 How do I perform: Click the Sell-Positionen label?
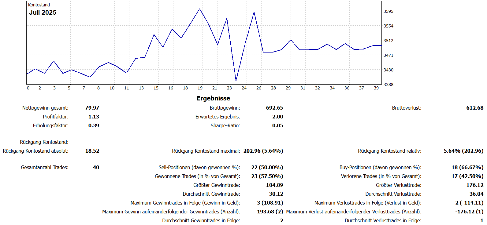click(199, 167)
